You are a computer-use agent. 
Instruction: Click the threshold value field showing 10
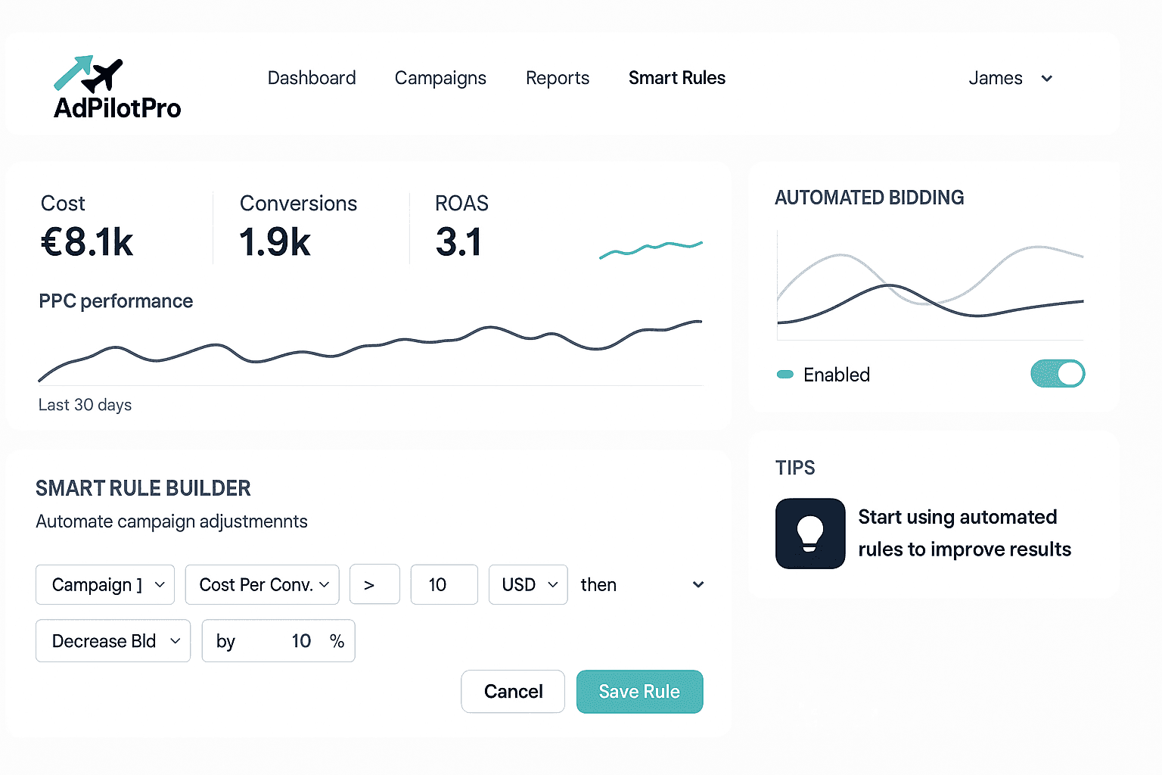444,584
